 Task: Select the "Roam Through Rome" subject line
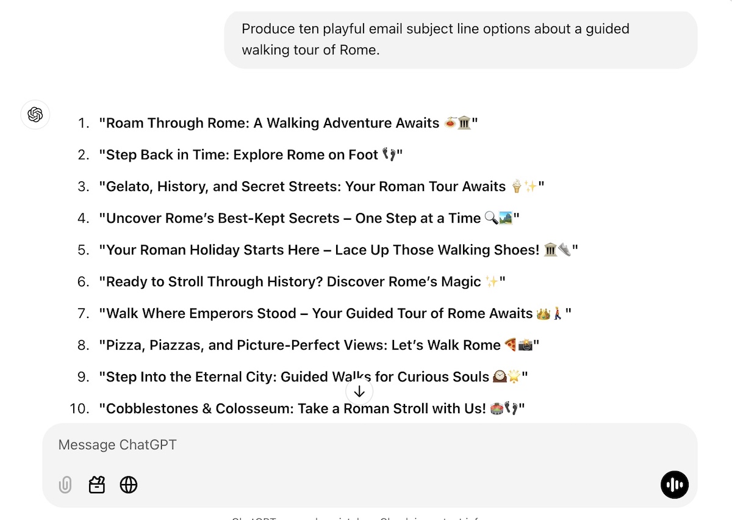tap(288, 123)
